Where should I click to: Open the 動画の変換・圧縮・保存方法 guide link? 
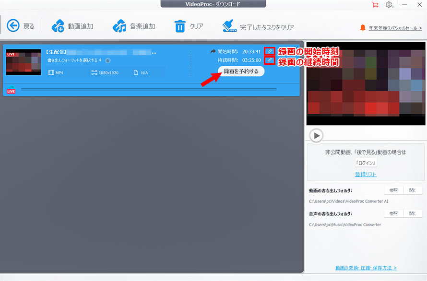[x=366, y=268]
